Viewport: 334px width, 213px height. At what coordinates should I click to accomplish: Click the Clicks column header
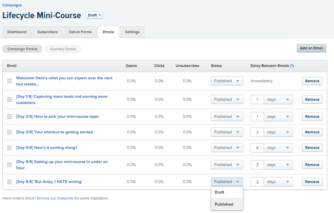(159, 66)
